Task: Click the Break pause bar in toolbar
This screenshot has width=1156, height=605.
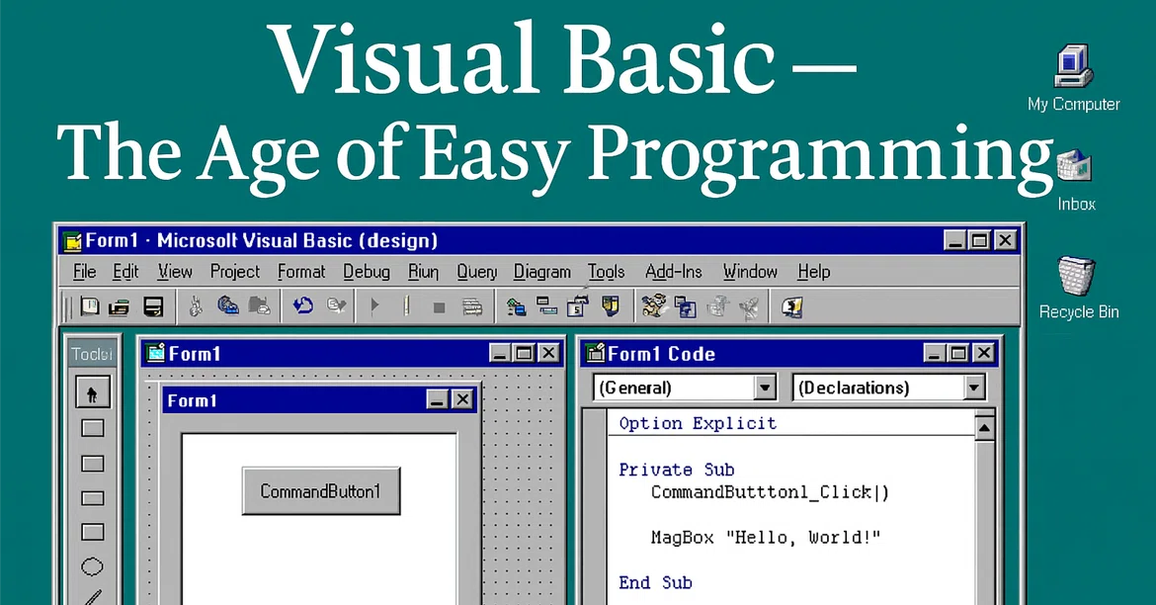Action: [406, 306]
